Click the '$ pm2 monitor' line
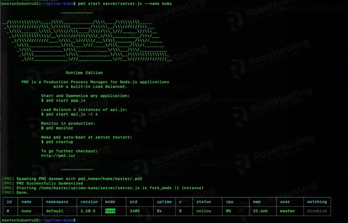348x223 pixels. click(x=57, y=128)
